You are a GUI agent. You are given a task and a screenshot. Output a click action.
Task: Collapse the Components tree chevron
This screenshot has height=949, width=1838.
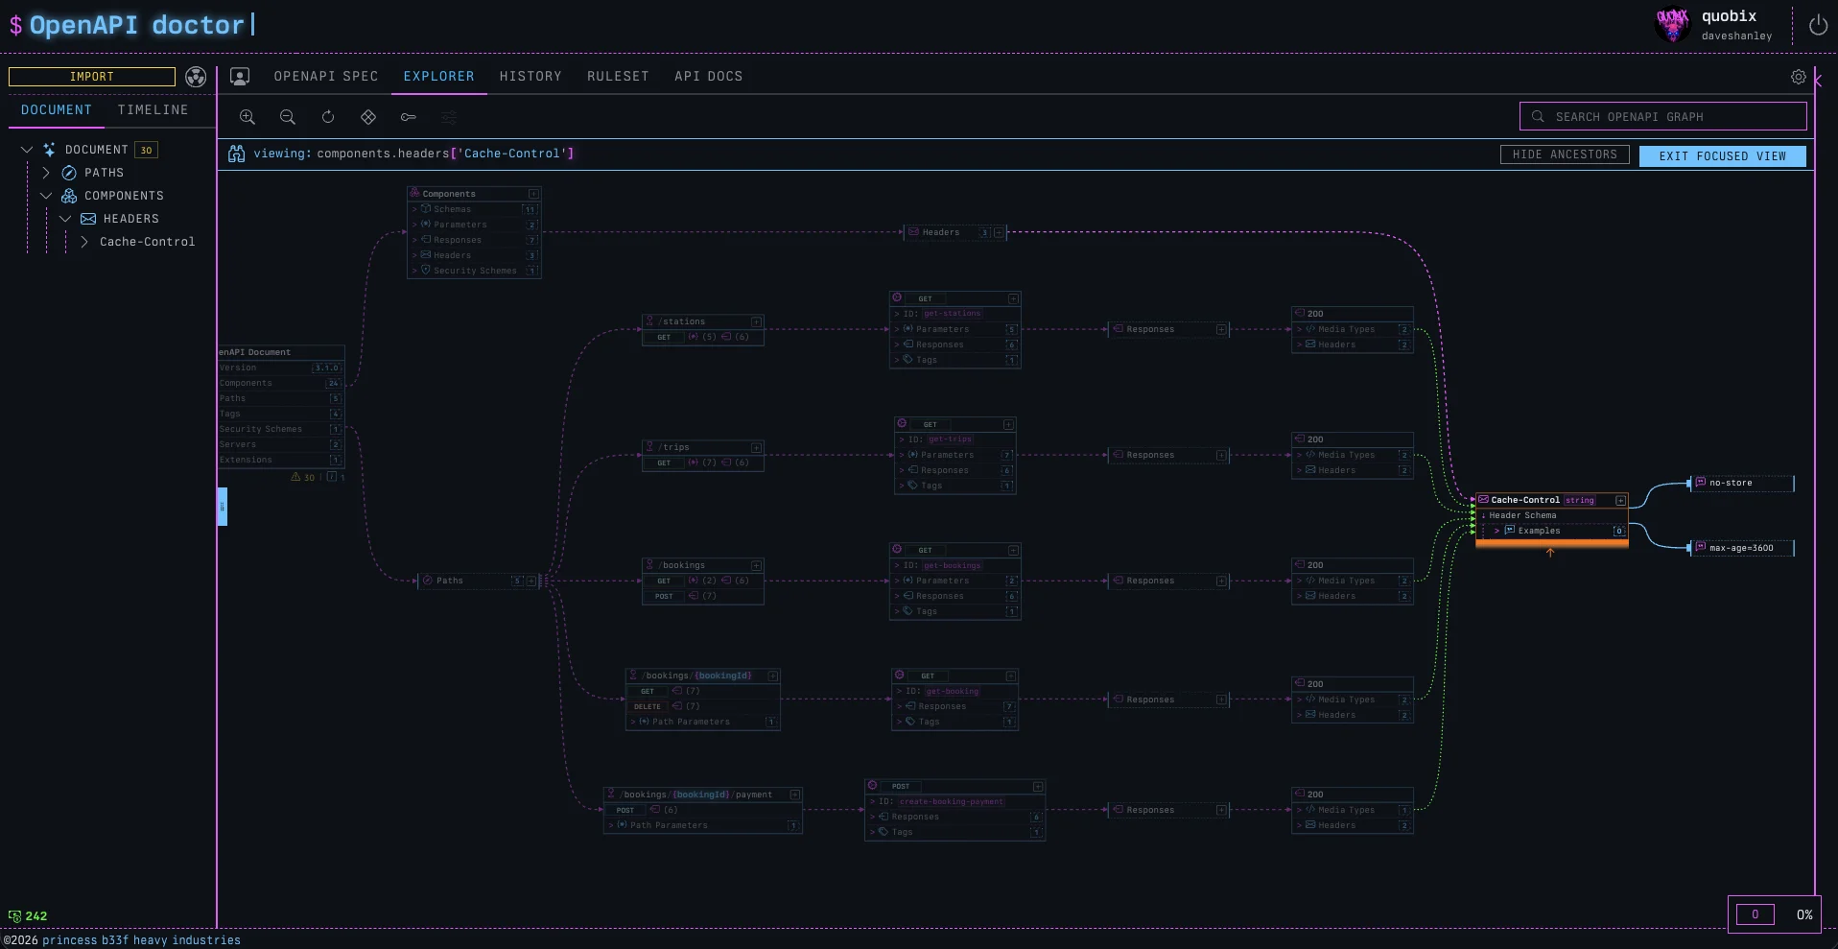pyautogui.click(x=46, y=196)
